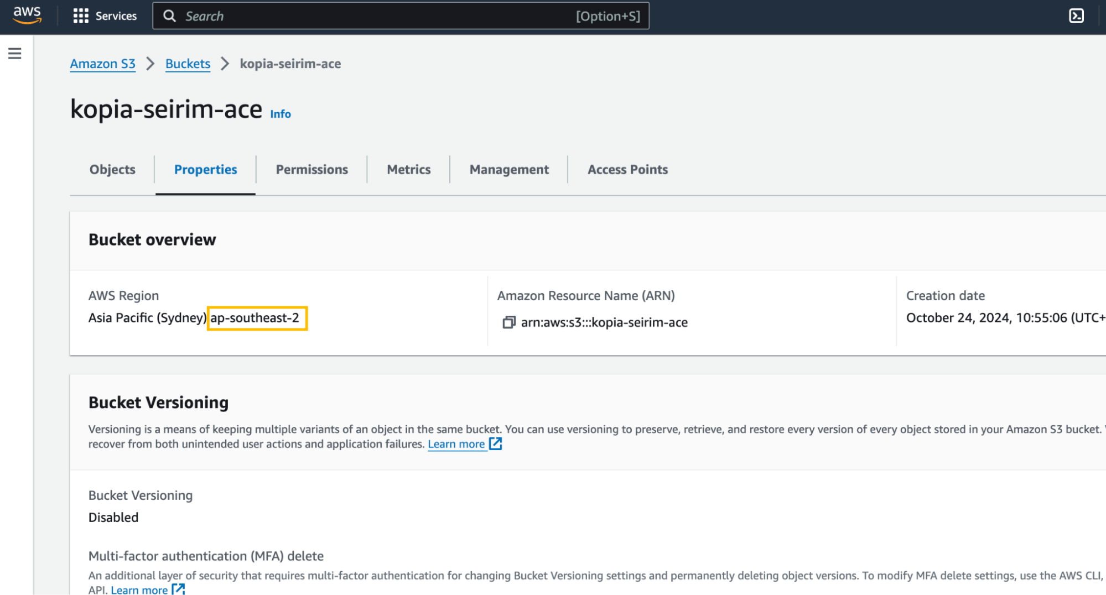The image size is (1106, 595).
Task: Switch to the Objects tab
Action: (x=112, y=170)
